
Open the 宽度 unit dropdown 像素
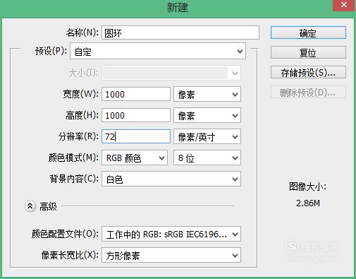click(207, 94)
